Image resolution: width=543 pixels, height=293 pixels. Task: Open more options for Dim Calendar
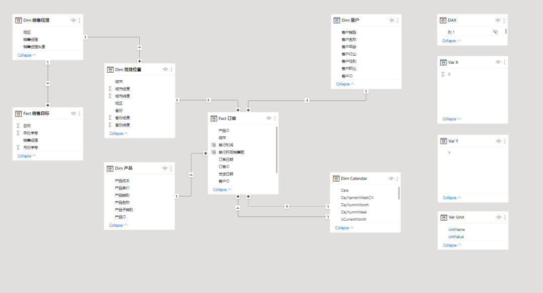tap(397, 179)
